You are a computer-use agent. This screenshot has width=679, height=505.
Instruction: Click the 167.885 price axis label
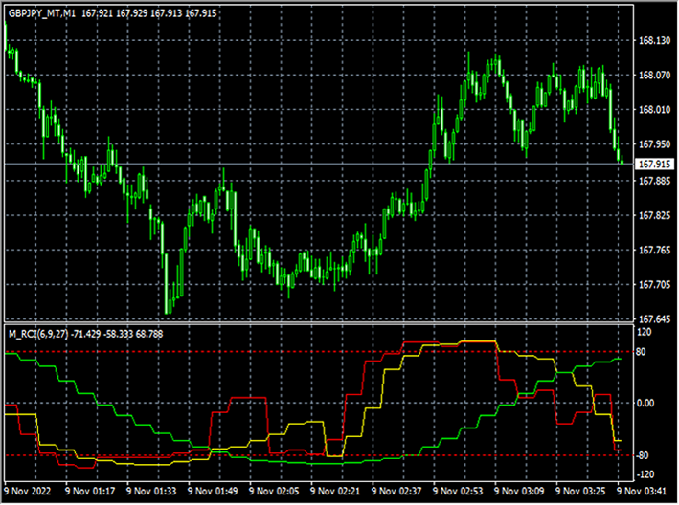654,181
